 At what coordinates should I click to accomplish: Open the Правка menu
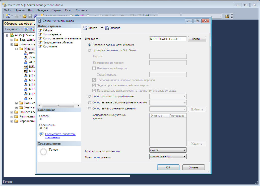[19, 10]
